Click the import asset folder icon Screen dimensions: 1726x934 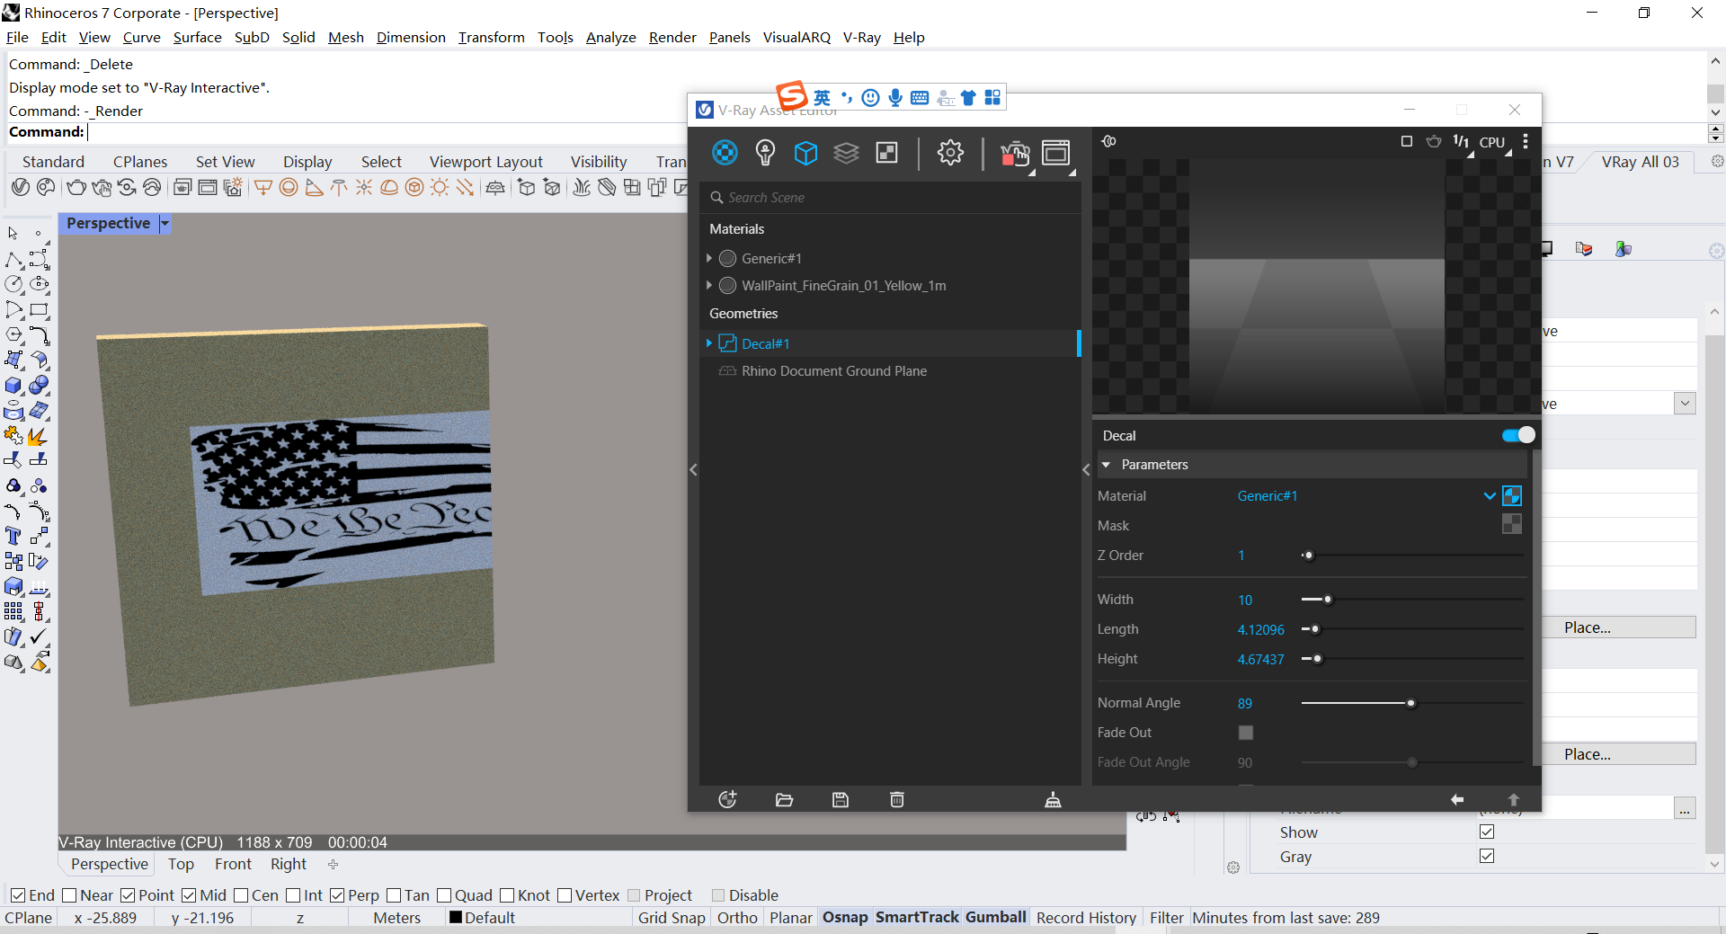(784, 800)
